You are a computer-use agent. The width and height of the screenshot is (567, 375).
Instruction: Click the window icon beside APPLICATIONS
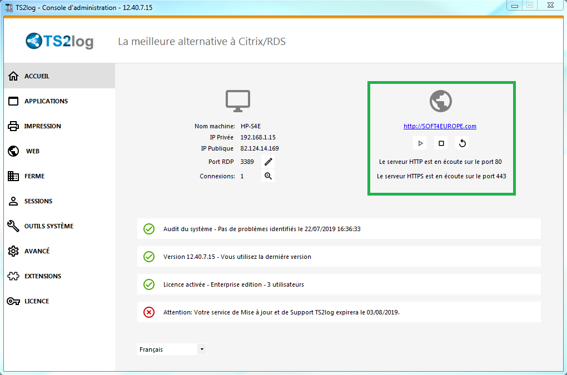pyautogui.click(x=13, y=101)
